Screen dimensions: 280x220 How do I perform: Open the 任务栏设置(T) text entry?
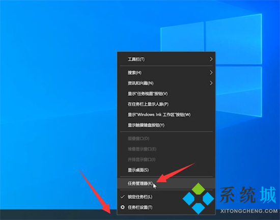pyautogui.click(x=140, y=207)
